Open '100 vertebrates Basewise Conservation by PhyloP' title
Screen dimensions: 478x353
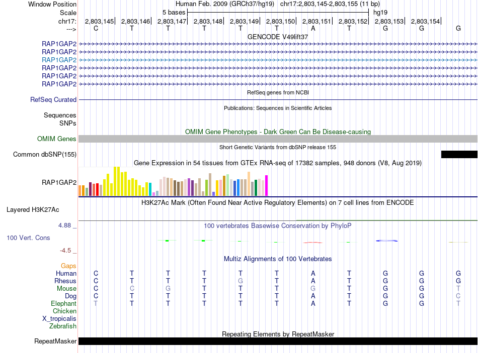pyautogui.click(x=278, y=226)
